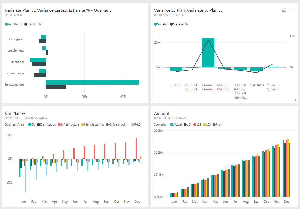Click Manufacturing legend item in Var Plan % chart

pyautogui.click(x=93, y=124)
